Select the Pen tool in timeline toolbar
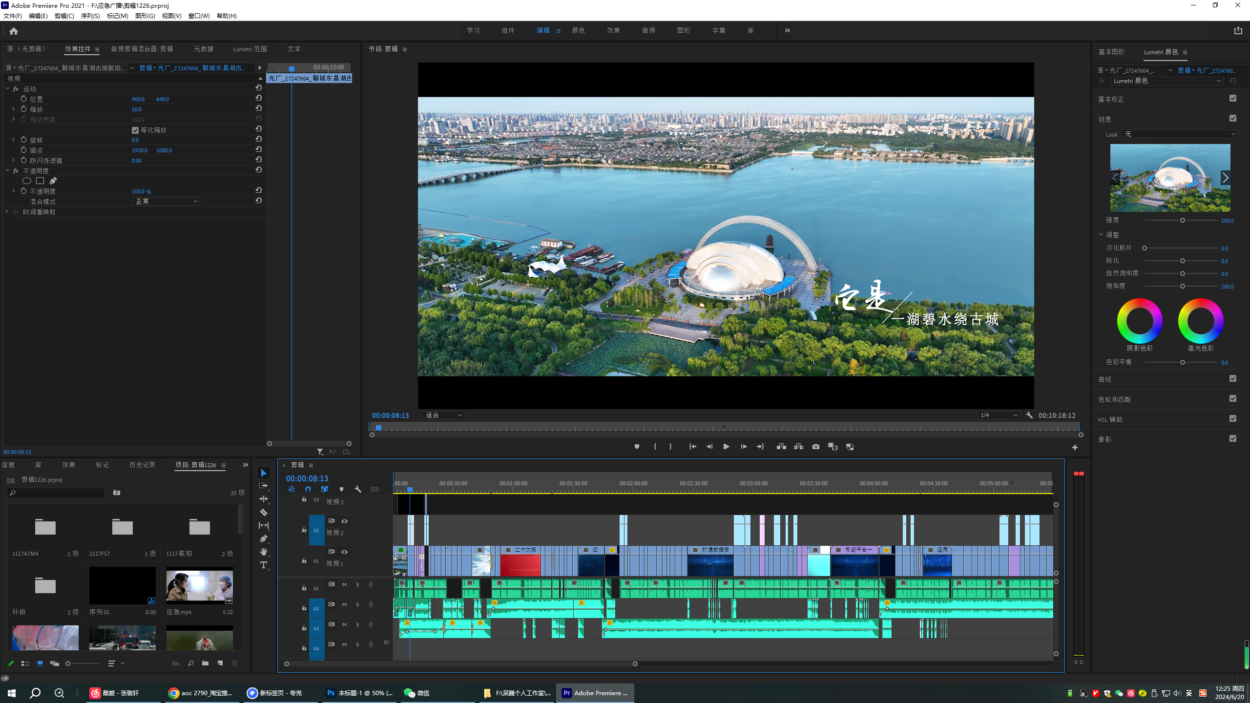 pos(264,538)
